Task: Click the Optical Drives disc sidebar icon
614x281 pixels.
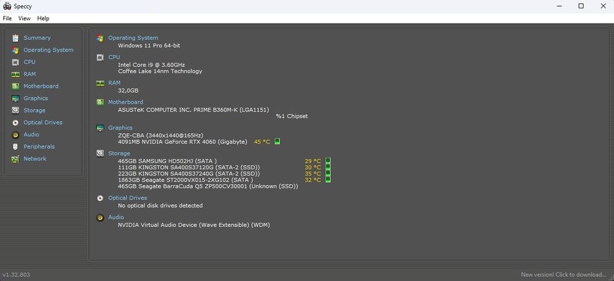Action: point(15,123)
